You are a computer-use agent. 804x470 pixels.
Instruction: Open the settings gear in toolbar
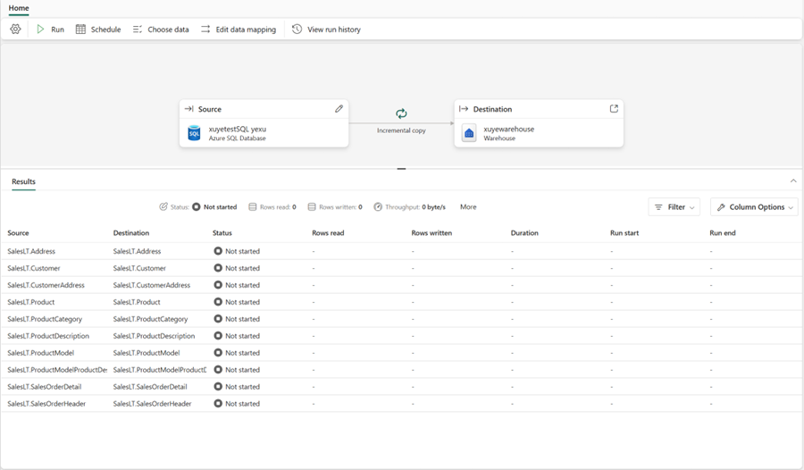click(15, 29)
